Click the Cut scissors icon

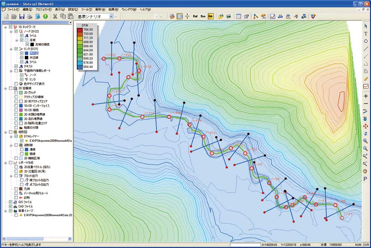click(55, 16)
